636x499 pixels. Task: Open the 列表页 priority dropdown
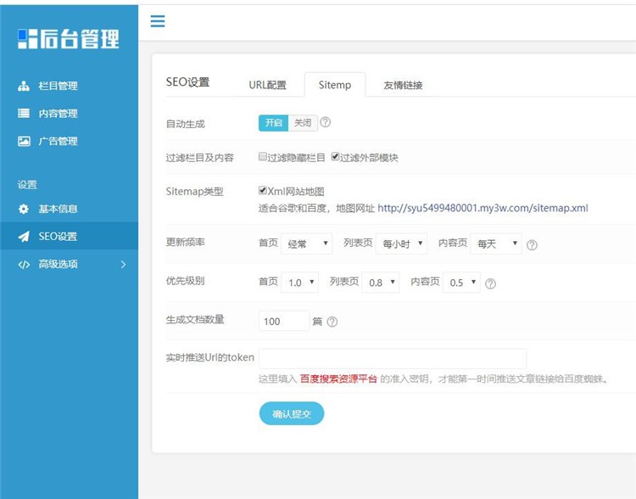point(380,283)
